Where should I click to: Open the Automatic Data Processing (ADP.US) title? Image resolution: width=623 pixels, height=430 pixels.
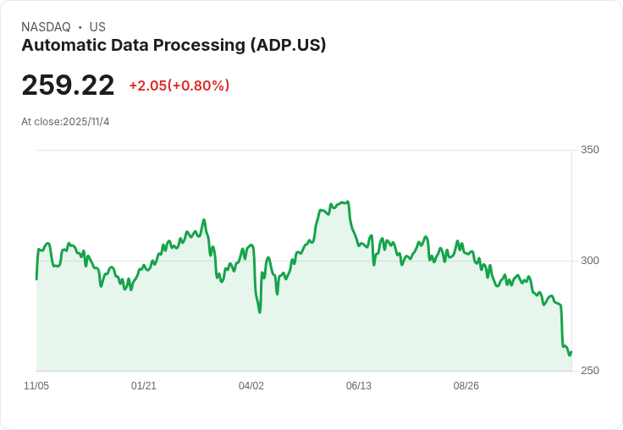(174, 46)
